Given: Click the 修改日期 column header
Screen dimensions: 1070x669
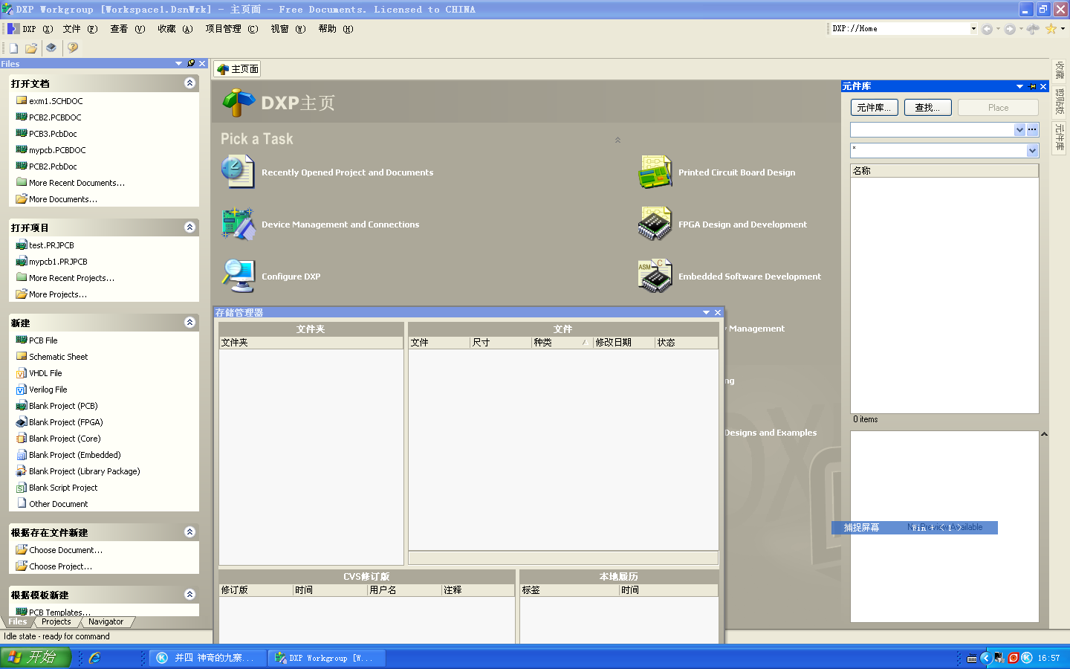Looking at the screenshot, I should [x=624, y=343].
